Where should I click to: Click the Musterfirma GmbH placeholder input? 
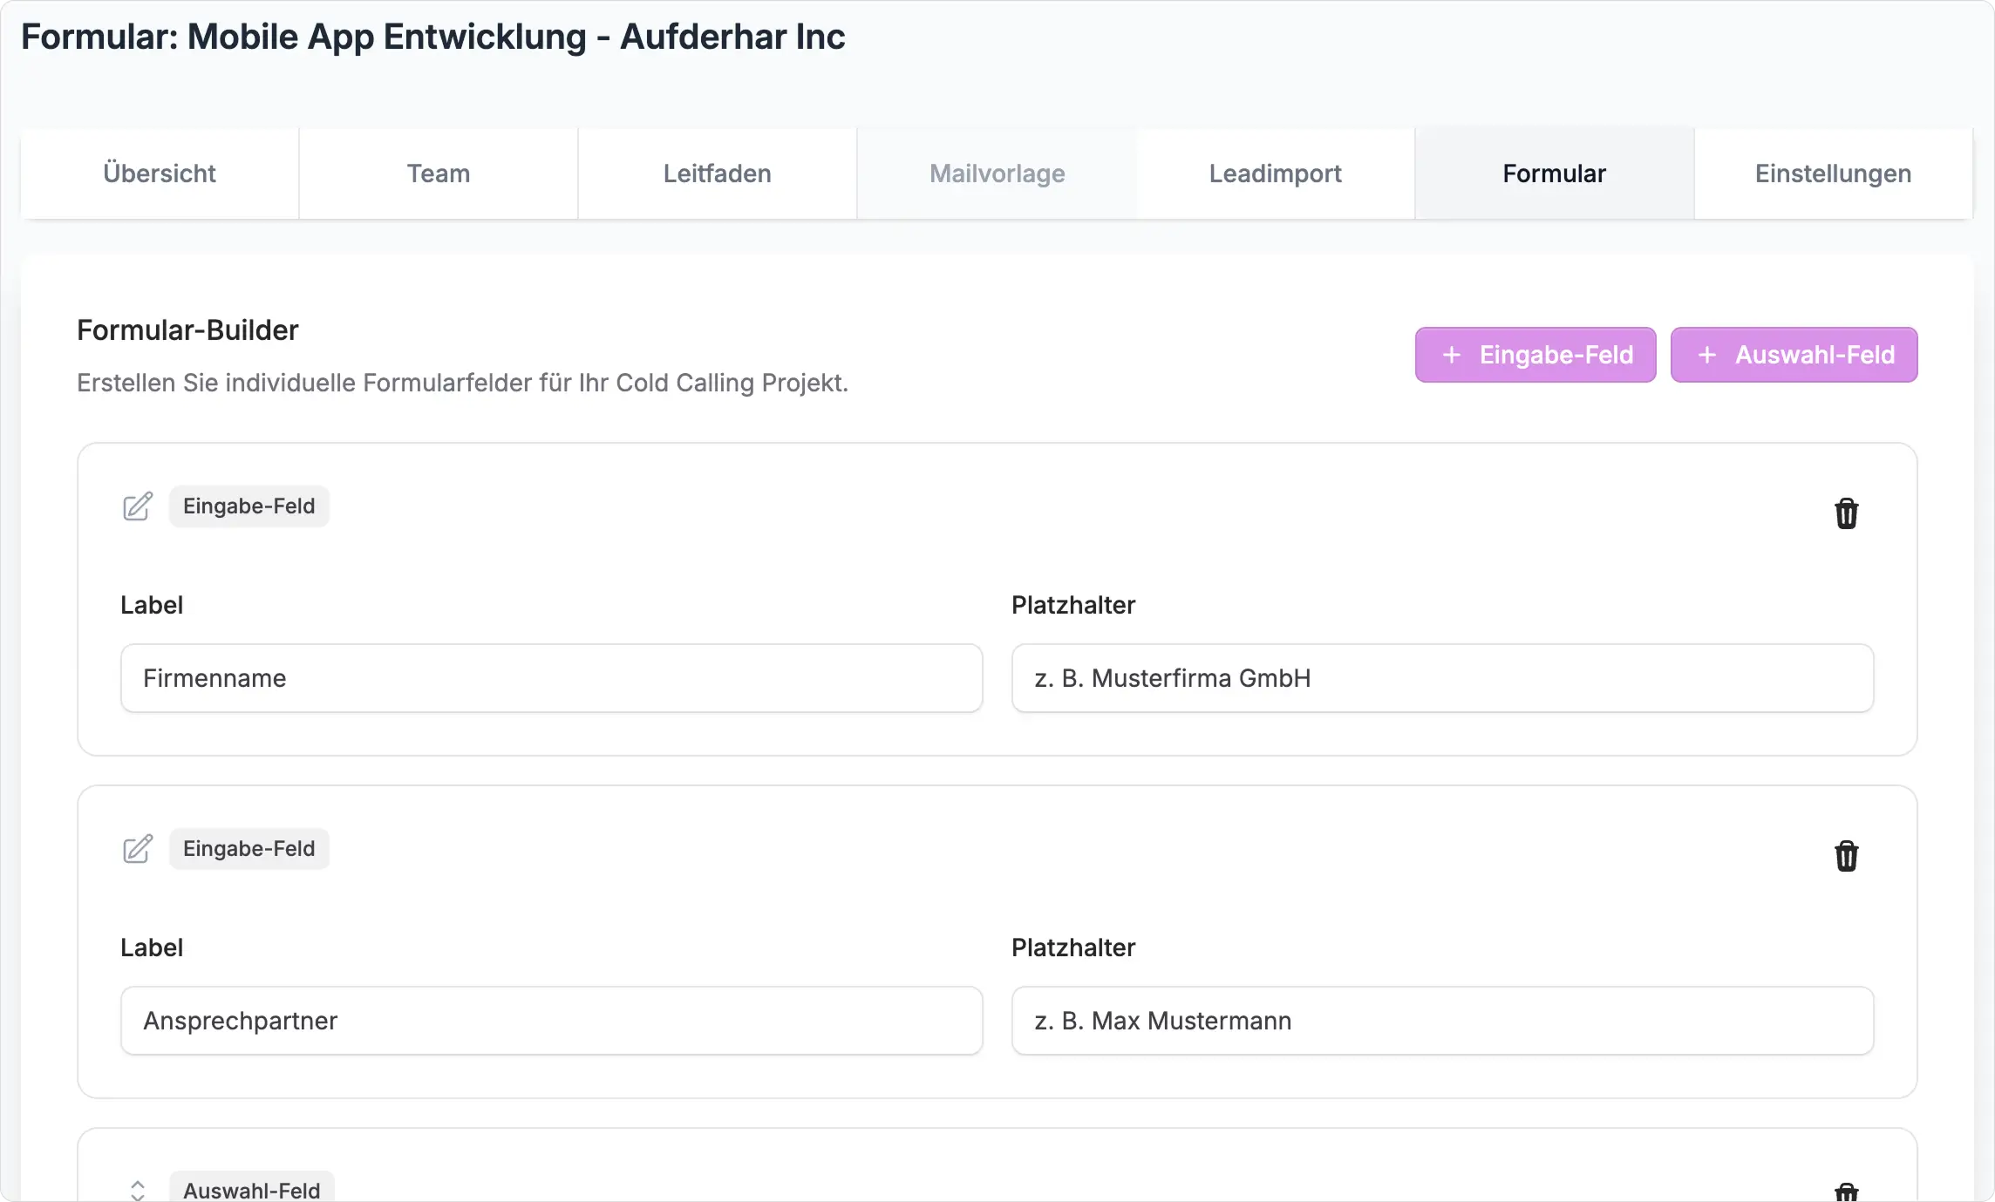click(x=1442, y=678)
